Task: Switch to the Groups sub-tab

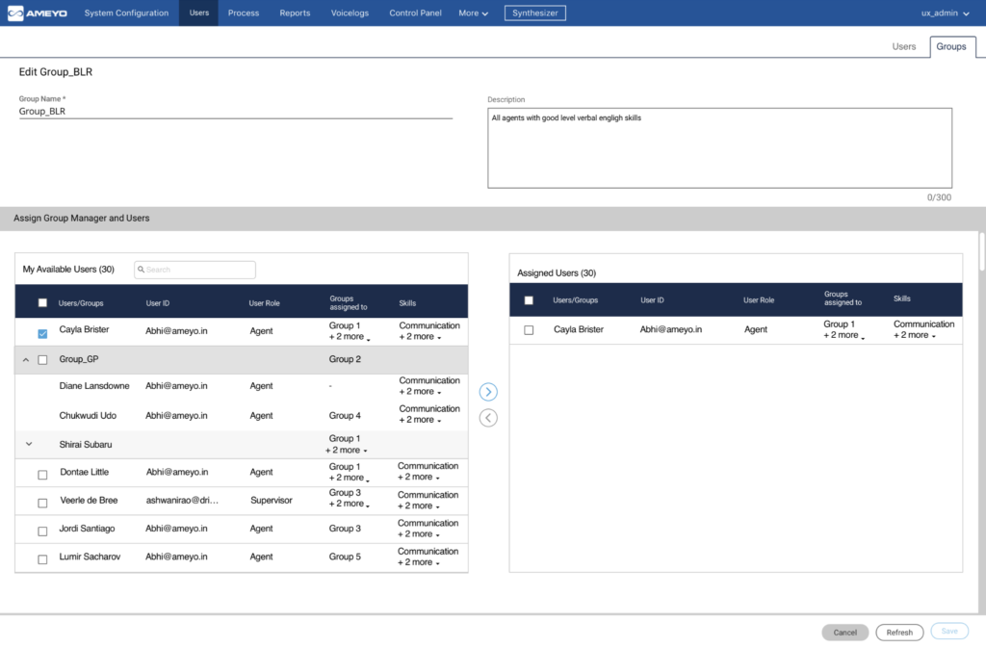Action: click(950, 46)
